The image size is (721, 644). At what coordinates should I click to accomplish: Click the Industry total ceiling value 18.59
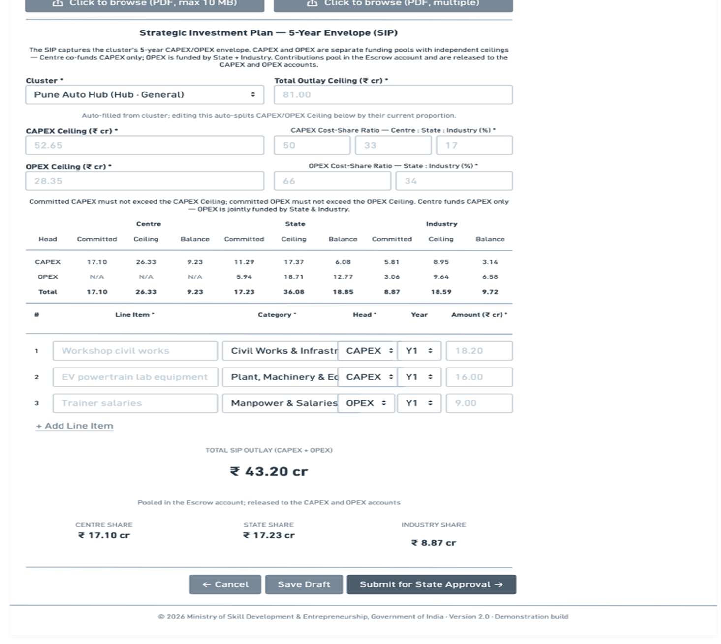441,292
